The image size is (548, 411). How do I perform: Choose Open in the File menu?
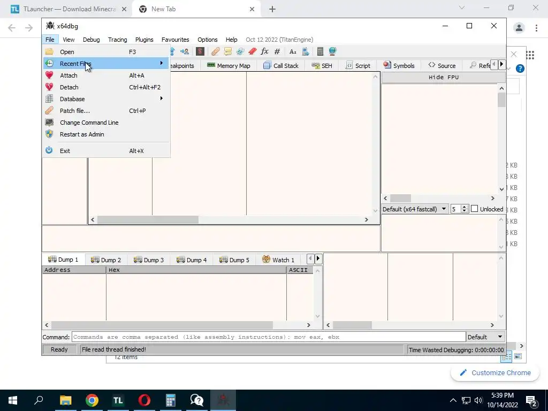point(106,52)
